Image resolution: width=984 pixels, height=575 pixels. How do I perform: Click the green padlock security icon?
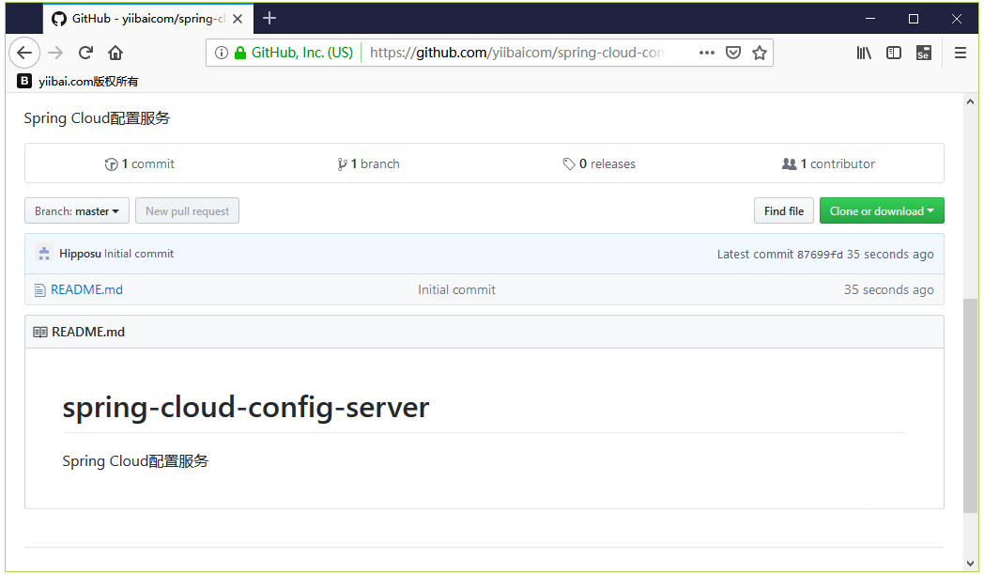(x=239, y=53)
